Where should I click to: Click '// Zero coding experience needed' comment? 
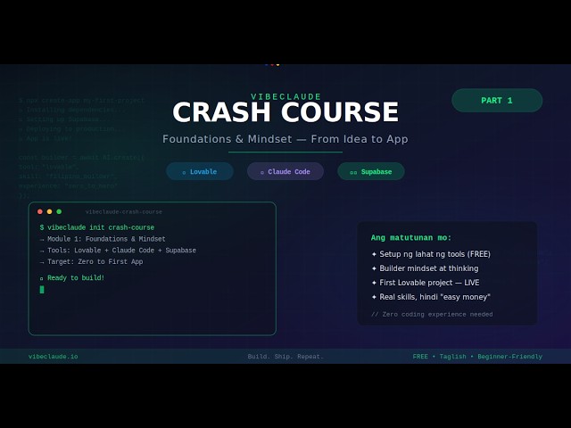click(x=432, y=314)
